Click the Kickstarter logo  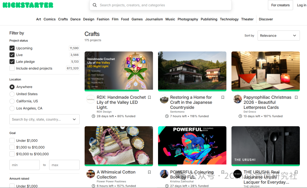[28, 5]
